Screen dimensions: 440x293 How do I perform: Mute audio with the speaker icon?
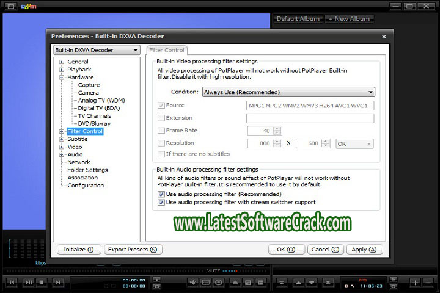point(193,282)
